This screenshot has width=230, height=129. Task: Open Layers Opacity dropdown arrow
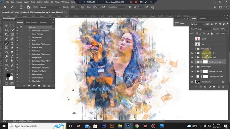(227, 29)
